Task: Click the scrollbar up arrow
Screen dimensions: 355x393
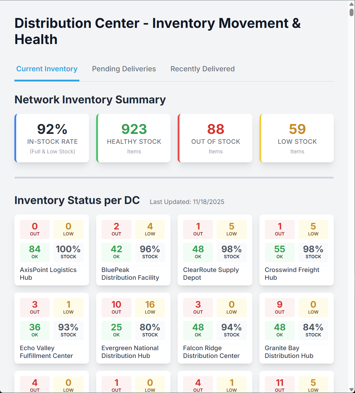Action: pos(351,4)
